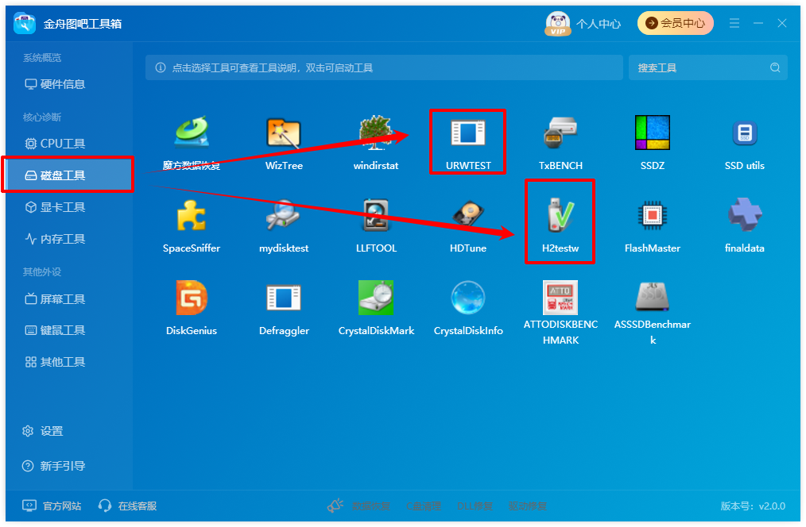Open 其他工具 in the sidebar
The height and width of the screenshot is (527, 806).
[55, 362]
